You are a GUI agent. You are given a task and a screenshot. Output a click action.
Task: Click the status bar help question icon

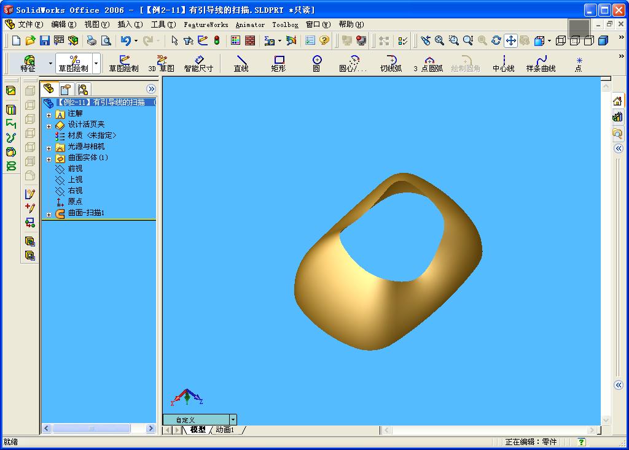(x=581, y=442)
